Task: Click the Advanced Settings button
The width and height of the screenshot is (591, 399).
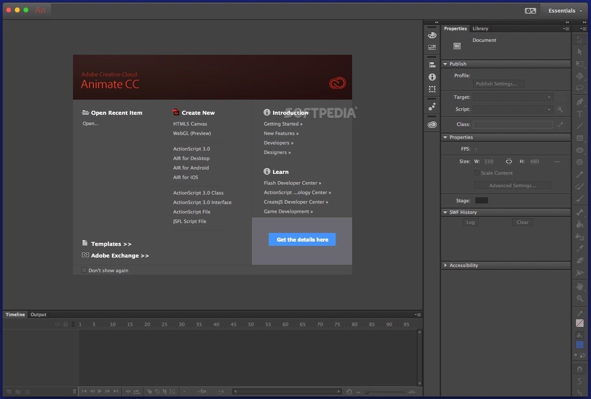Action: point(513,185)
